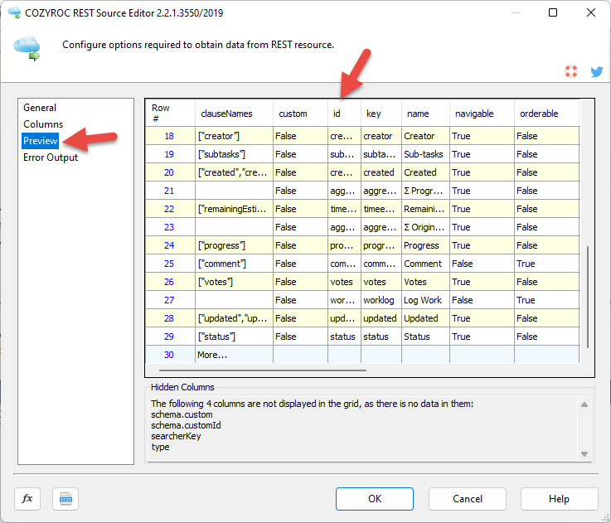Click the orderable column header
The image size is (611, 523).
(547, 114)
